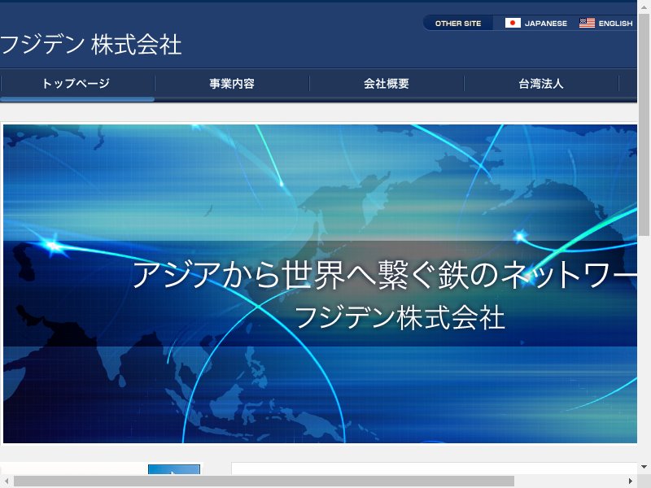Viewport: 651px width, 488px height.
Task: Click the Japan flag icon
Action: (513, 23)
